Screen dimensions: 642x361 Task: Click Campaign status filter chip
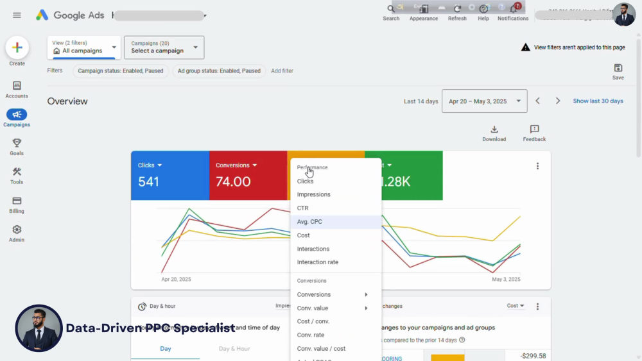point(121,71)
